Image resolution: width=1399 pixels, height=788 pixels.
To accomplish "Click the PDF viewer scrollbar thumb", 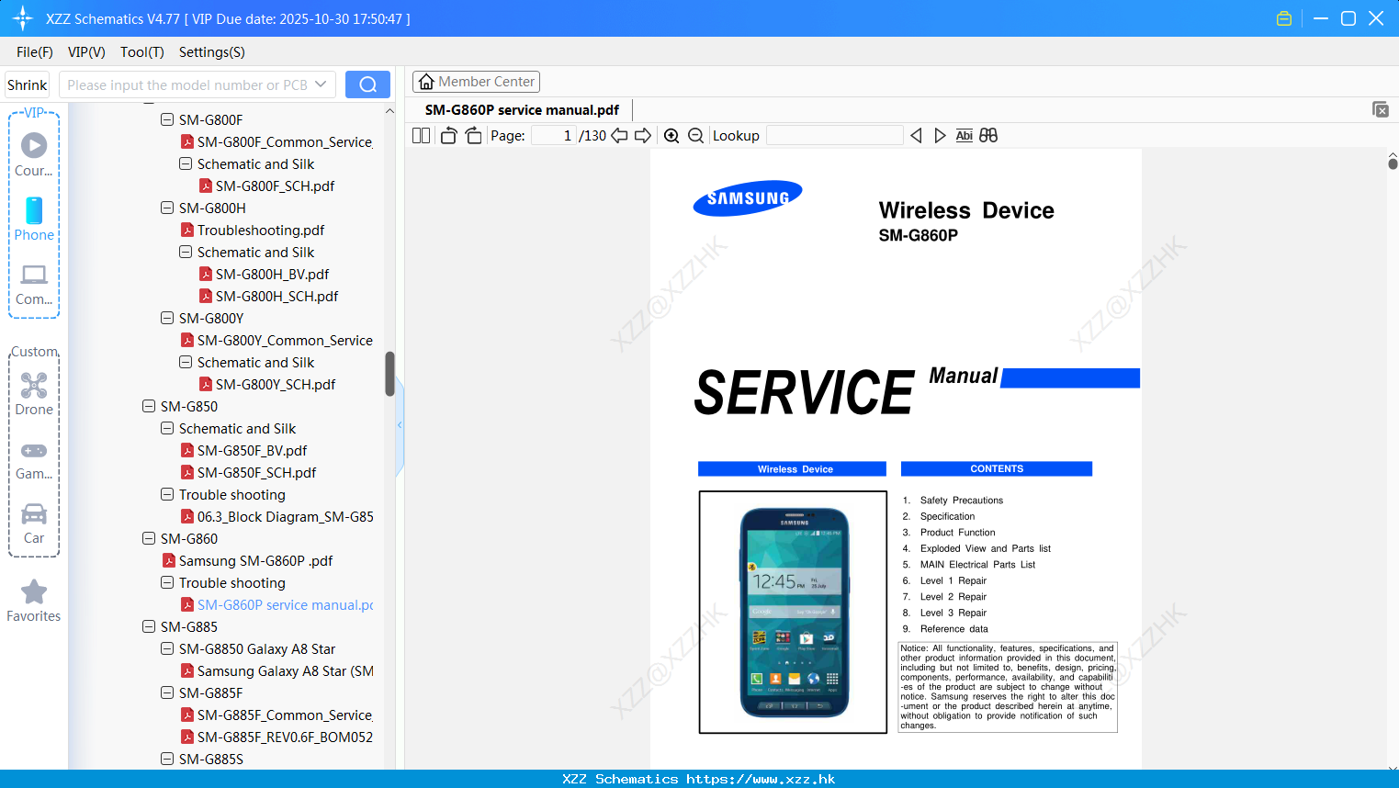I will pos(1393,163).
